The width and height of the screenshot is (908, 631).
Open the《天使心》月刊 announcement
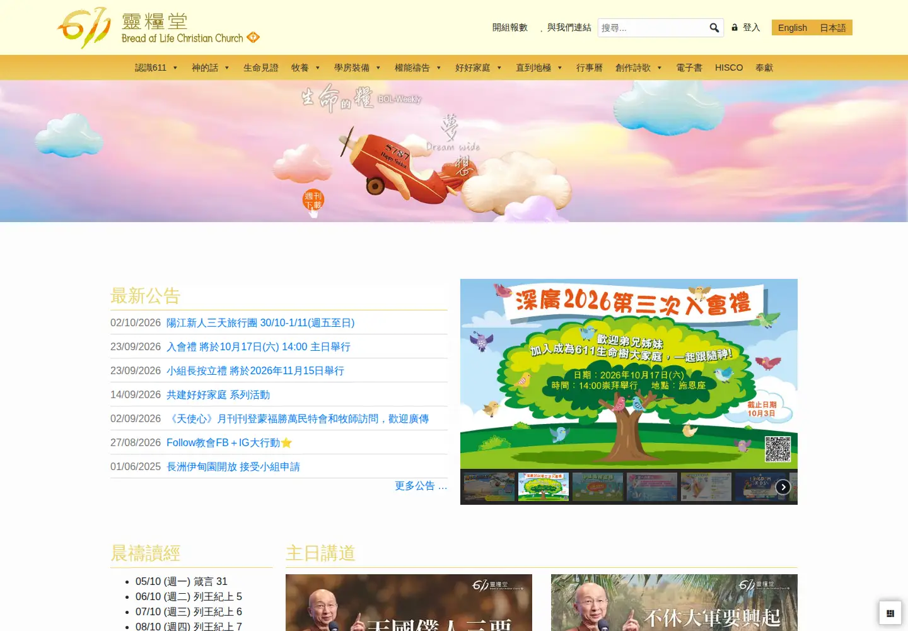point(298,419)
